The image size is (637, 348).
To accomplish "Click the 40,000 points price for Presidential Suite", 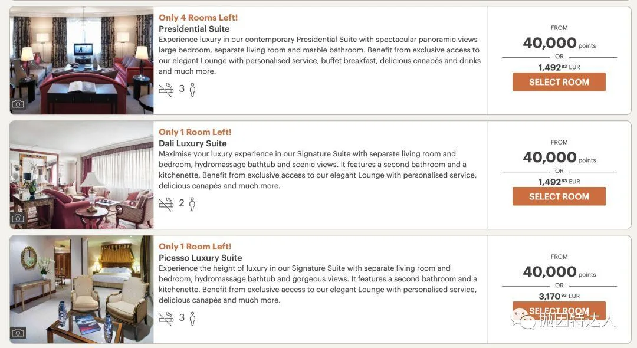I will click(550, 43).
